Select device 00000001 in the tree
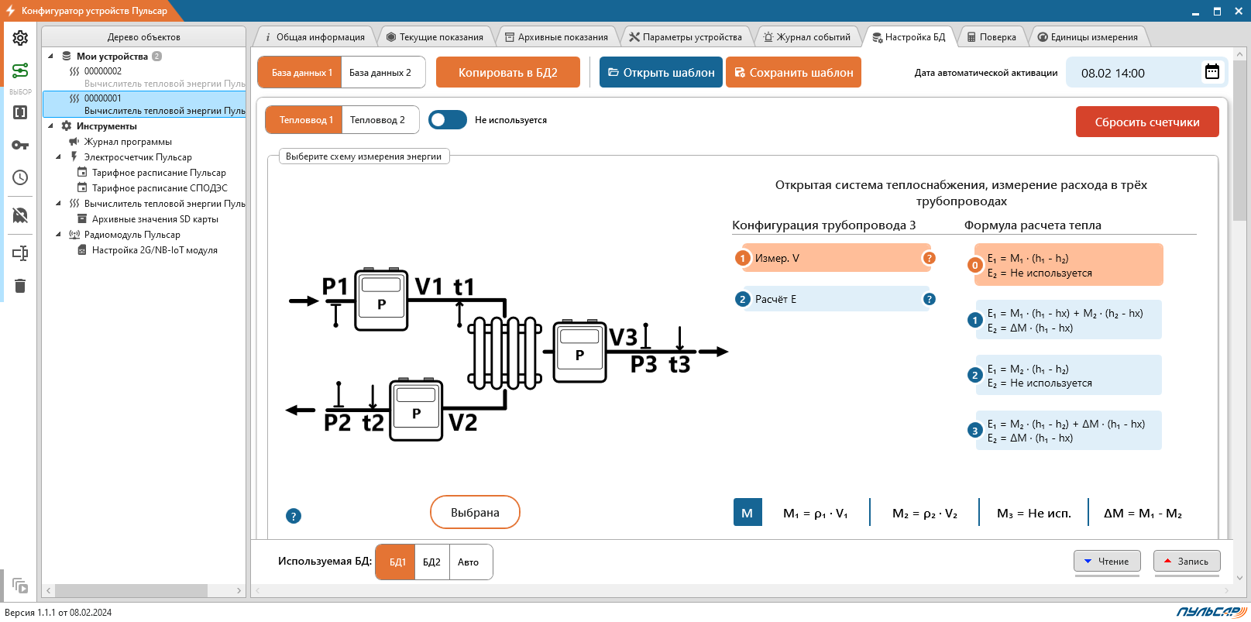This screenshot has height=622, width=1251. pos(144,105)
